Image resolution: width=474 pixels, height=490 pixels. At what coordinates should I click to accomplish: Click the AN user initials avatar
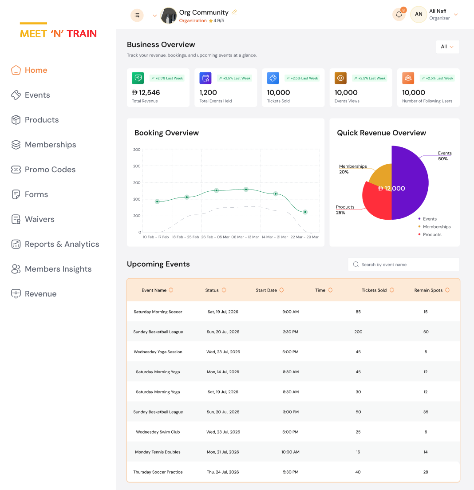pyautogui.click(x=419, y=14)
